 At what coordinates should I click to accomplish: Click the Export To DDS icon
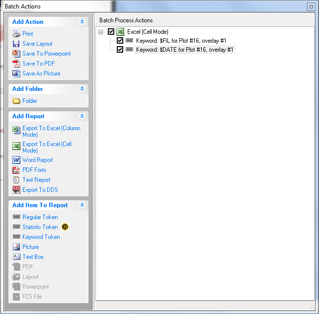(x=16, y=190)
